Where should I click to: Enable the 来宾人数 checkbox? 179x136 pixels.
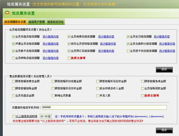[x=98, y=96]
